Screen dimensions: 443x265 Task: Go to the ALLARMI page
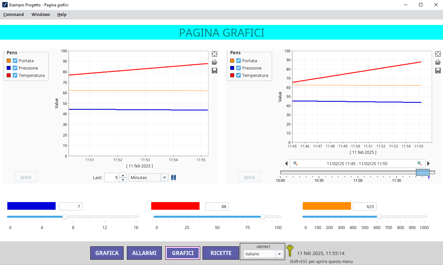coord(144,253)
